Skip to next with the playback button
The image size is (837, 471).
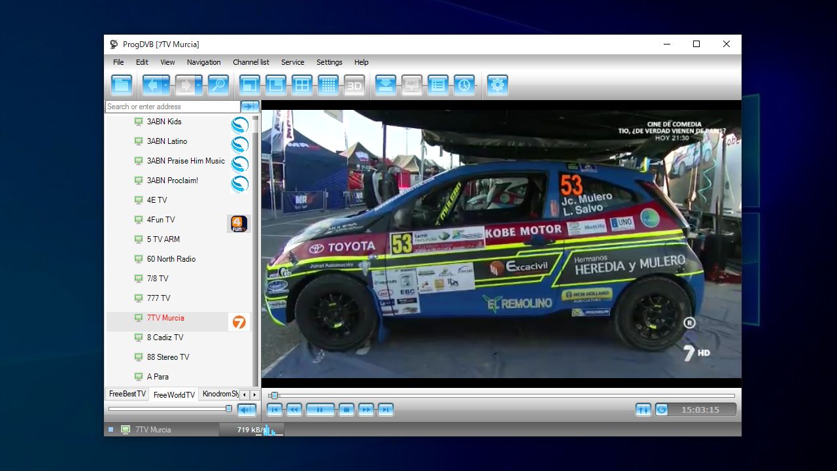click(386, 410)
